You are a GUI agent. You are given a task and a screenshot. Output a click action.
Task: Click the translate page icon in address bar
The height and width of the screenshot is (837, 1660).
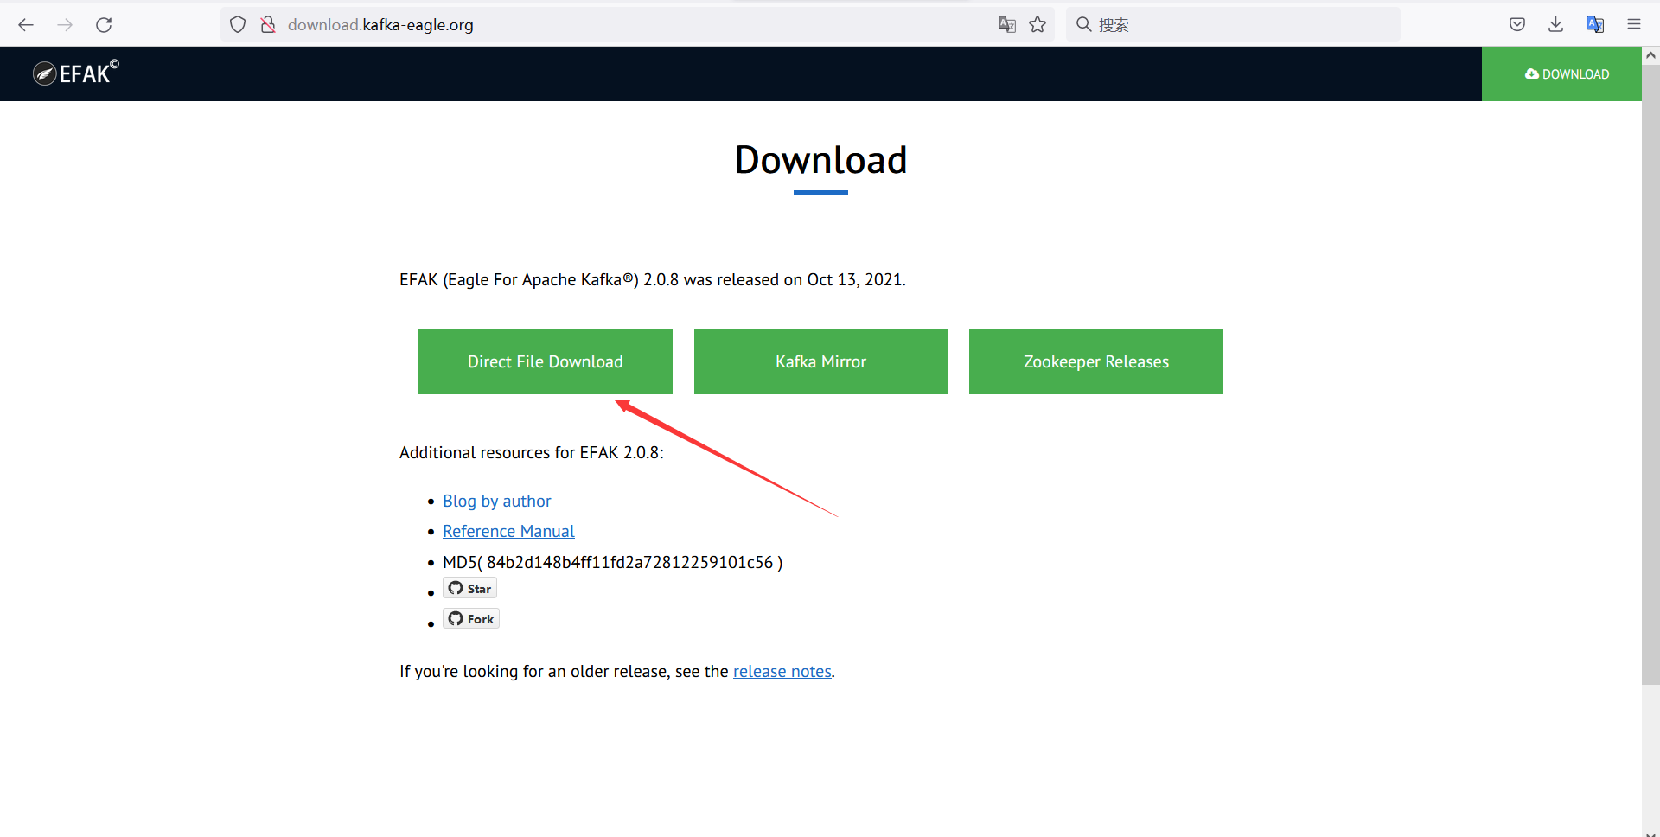click(x=1006, y=24)
